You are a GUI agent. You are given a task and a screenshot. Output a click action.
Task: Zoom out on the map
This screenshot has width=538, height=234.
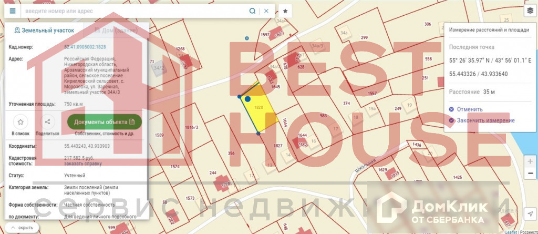point(530,173)
